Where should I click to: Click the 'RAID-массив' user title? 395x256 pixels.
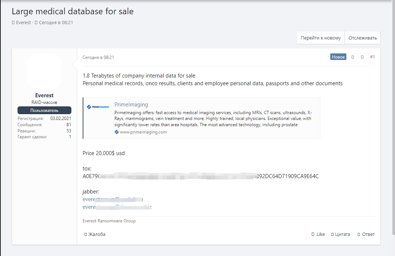pos(44,102)
